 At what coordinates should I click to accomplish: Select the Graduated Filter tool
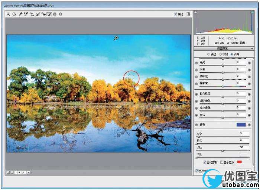click(55, 14)
